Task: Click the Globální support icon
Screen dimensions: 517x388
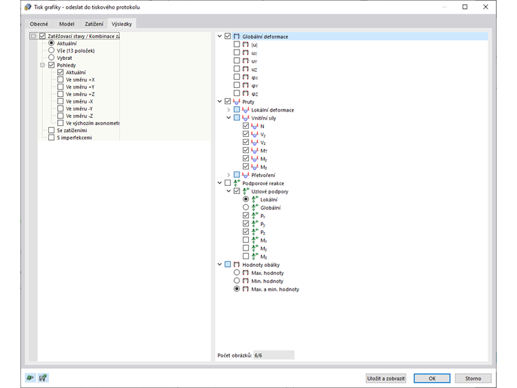Action: pyautogui.click(x=254, y=208)
